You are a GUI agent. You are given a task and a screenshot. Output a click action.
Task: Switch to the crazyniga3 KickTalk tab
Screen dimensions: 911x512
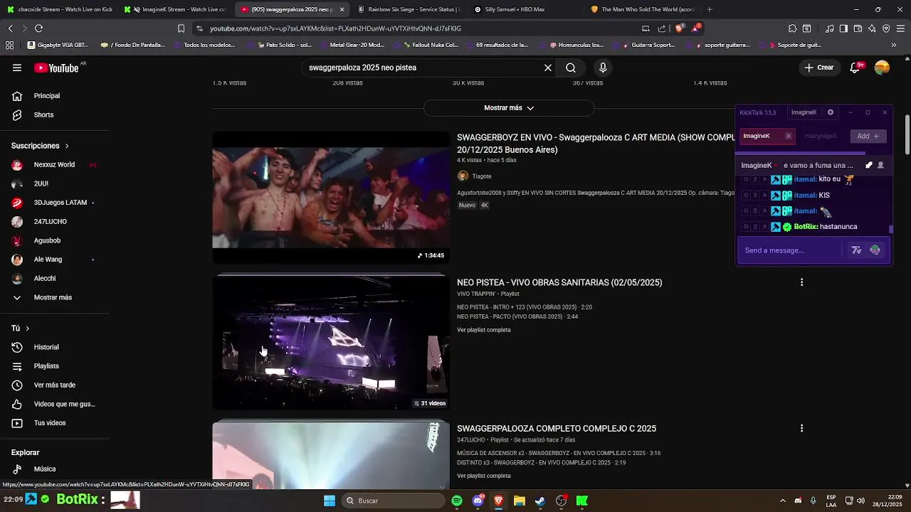point(821,136)
